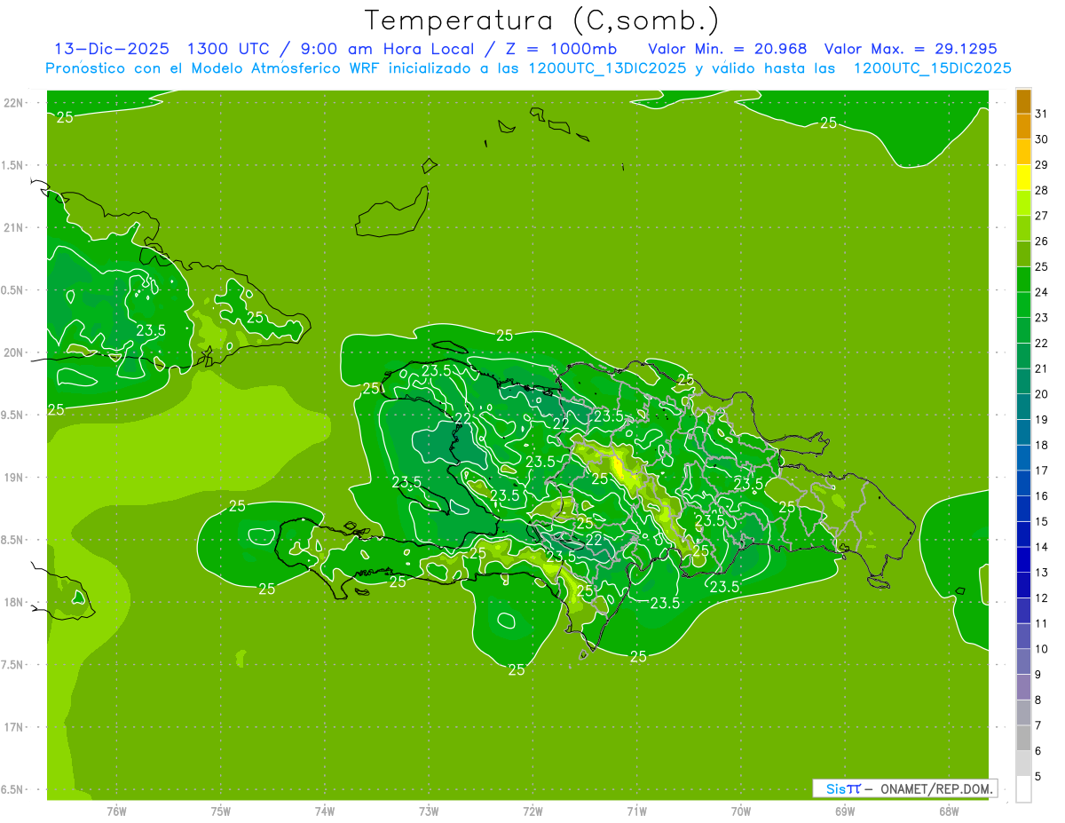The width and height of the screenshot is (1065, 823).
Task: Click the 71W longitude axis label
Action: pyautogui.click(x=636, y=811)
